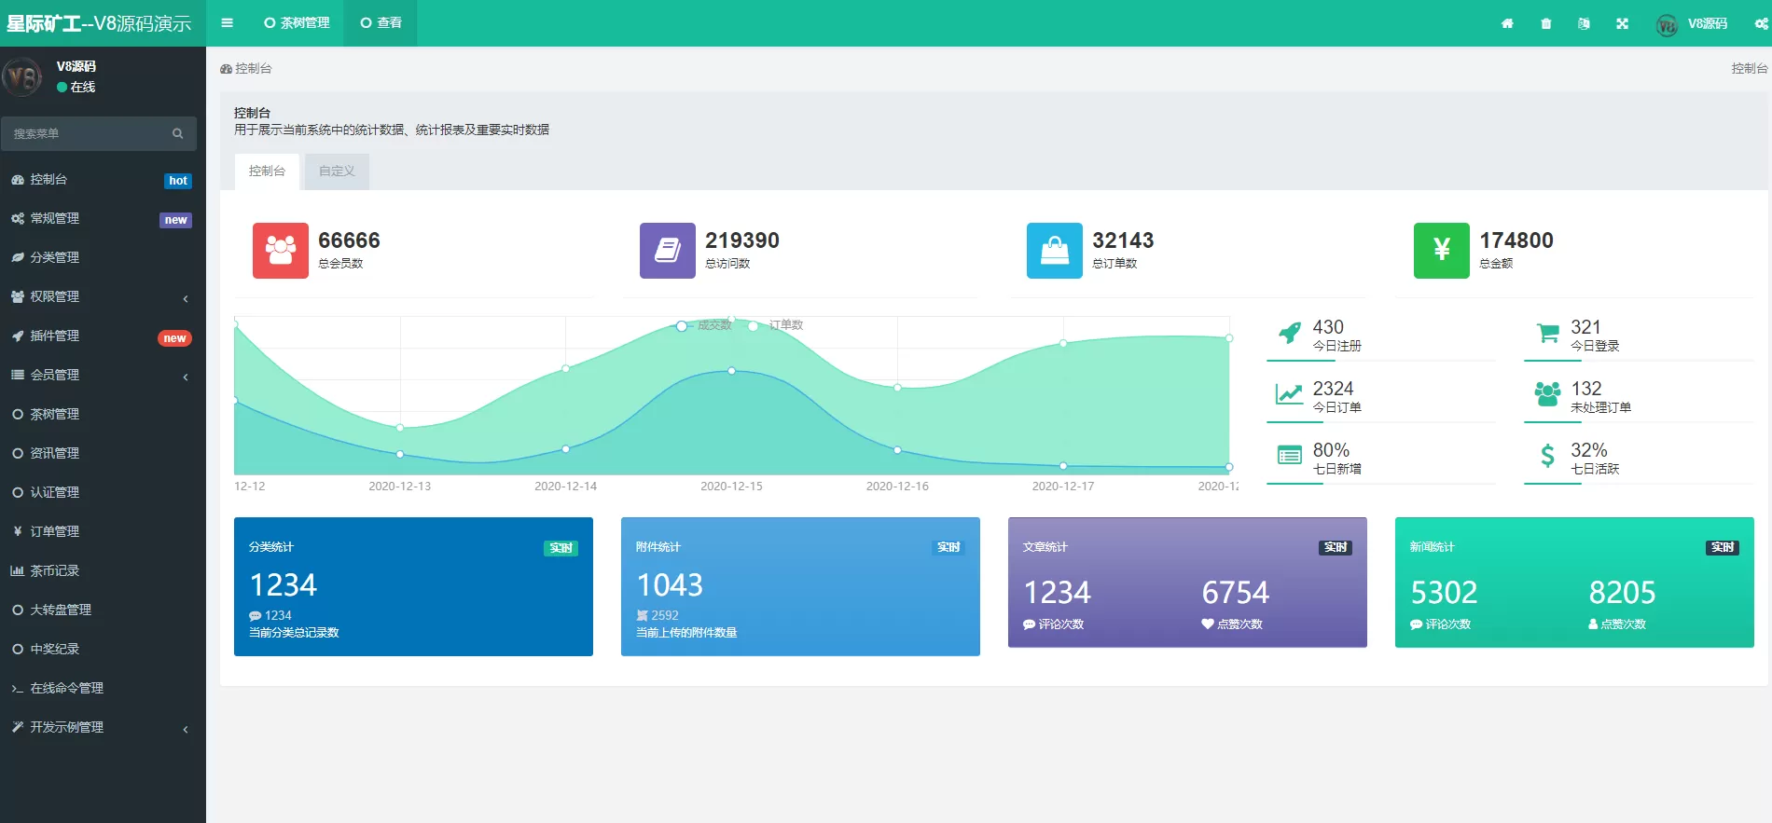Switch to the 自定义 tab
Screen dimensions: 1772x823
(337, 171)
